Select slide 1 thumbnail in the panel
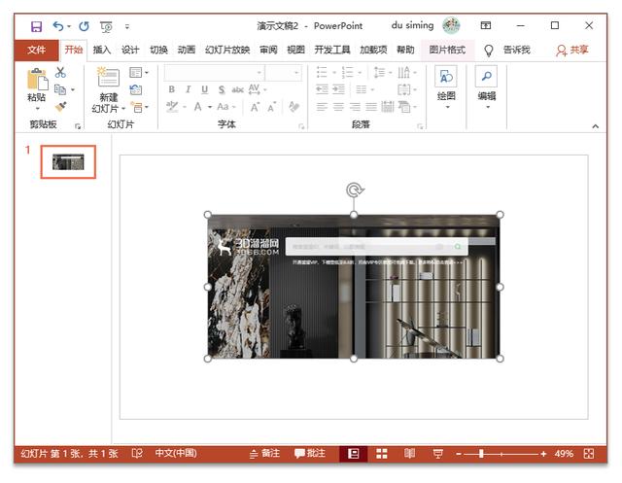Viewport: 622px width, 483px height. point(68,161)
